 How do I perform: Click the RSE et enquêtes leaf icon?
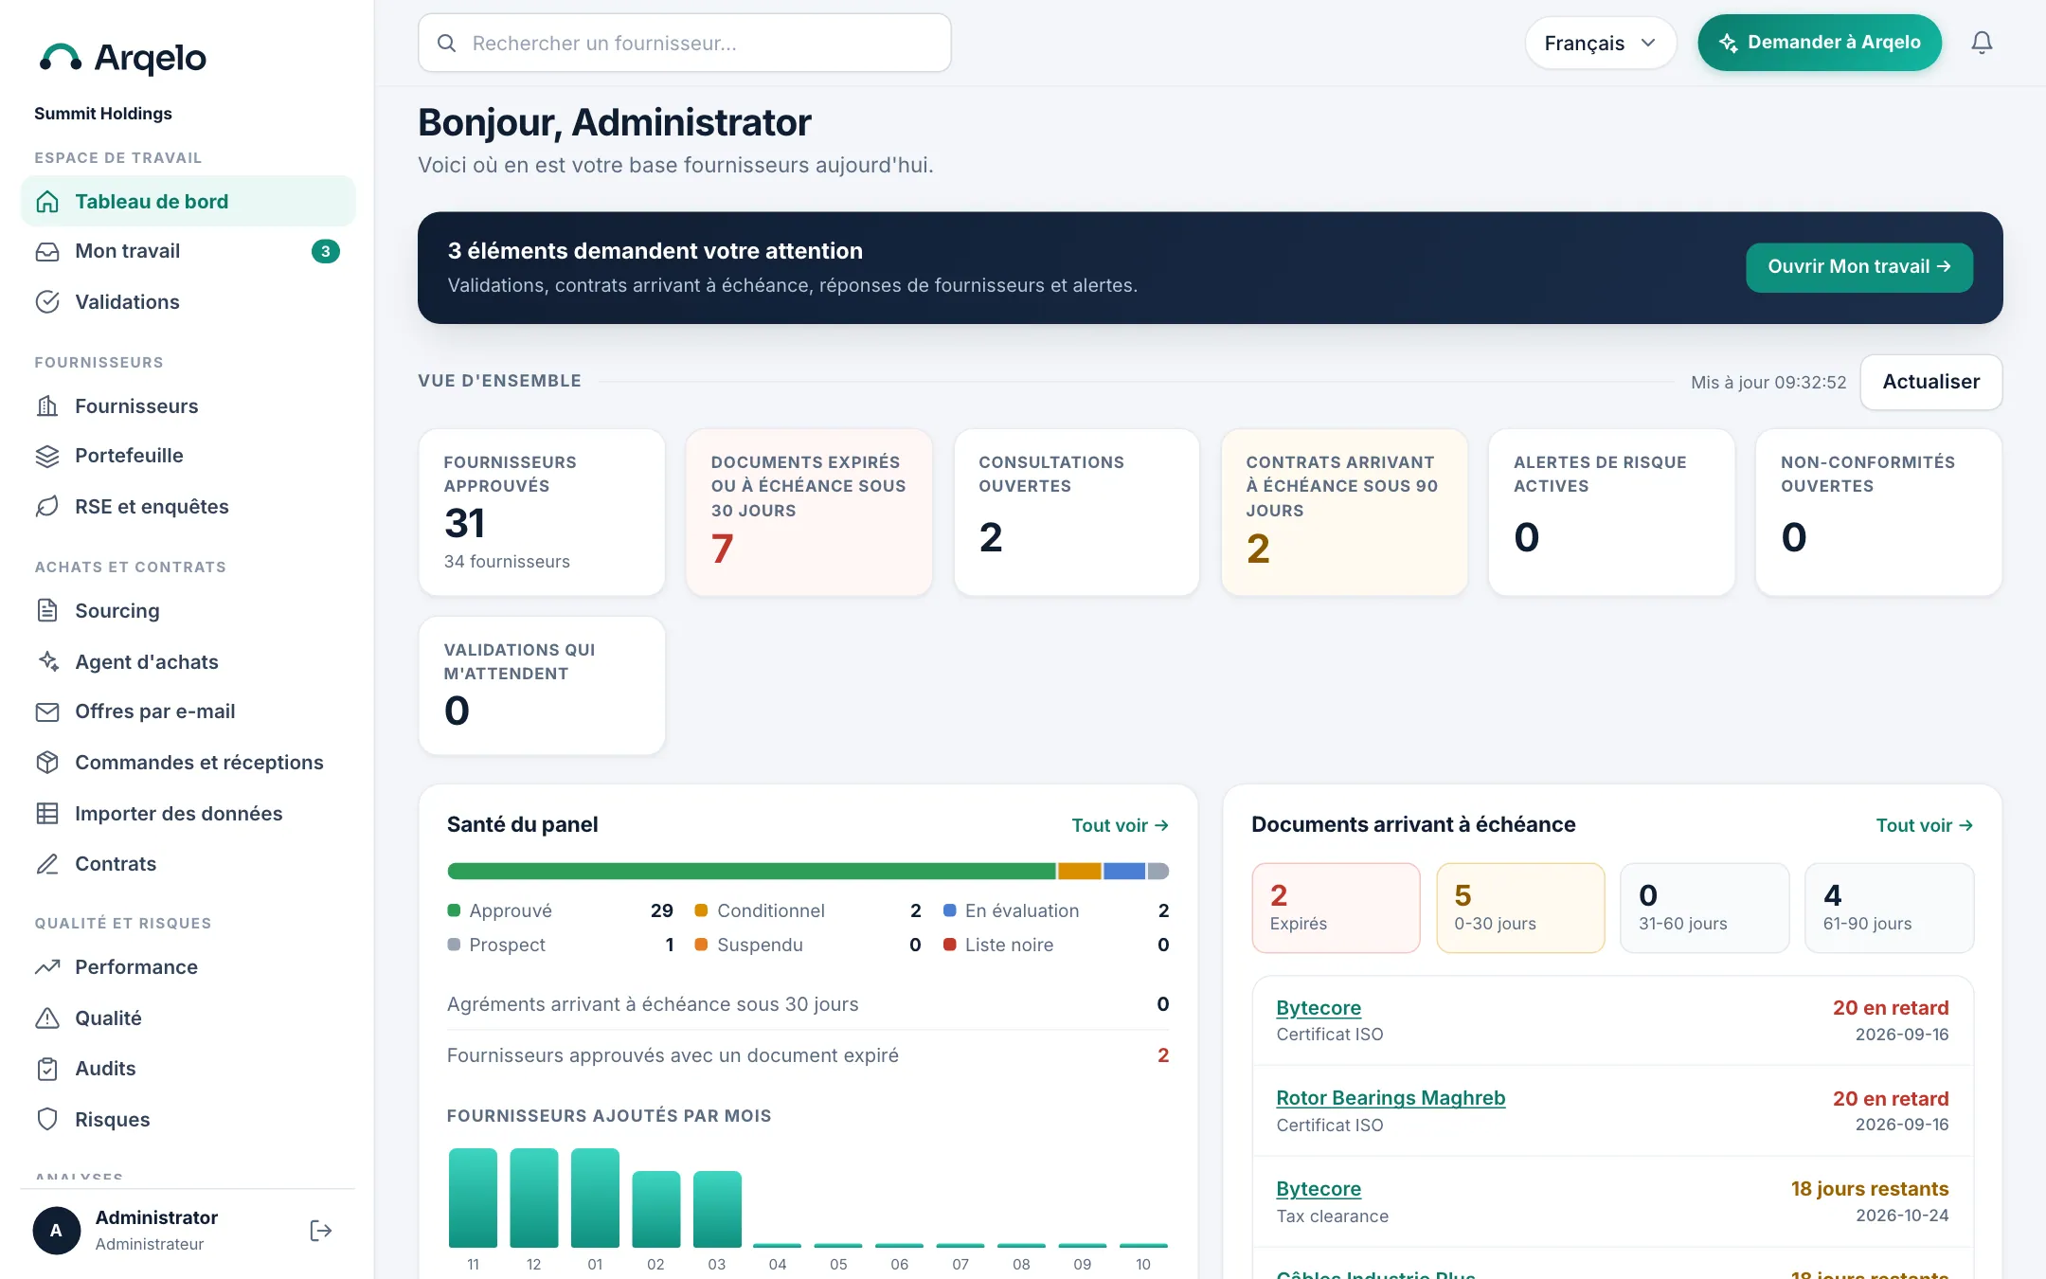(x=47, y=507)
